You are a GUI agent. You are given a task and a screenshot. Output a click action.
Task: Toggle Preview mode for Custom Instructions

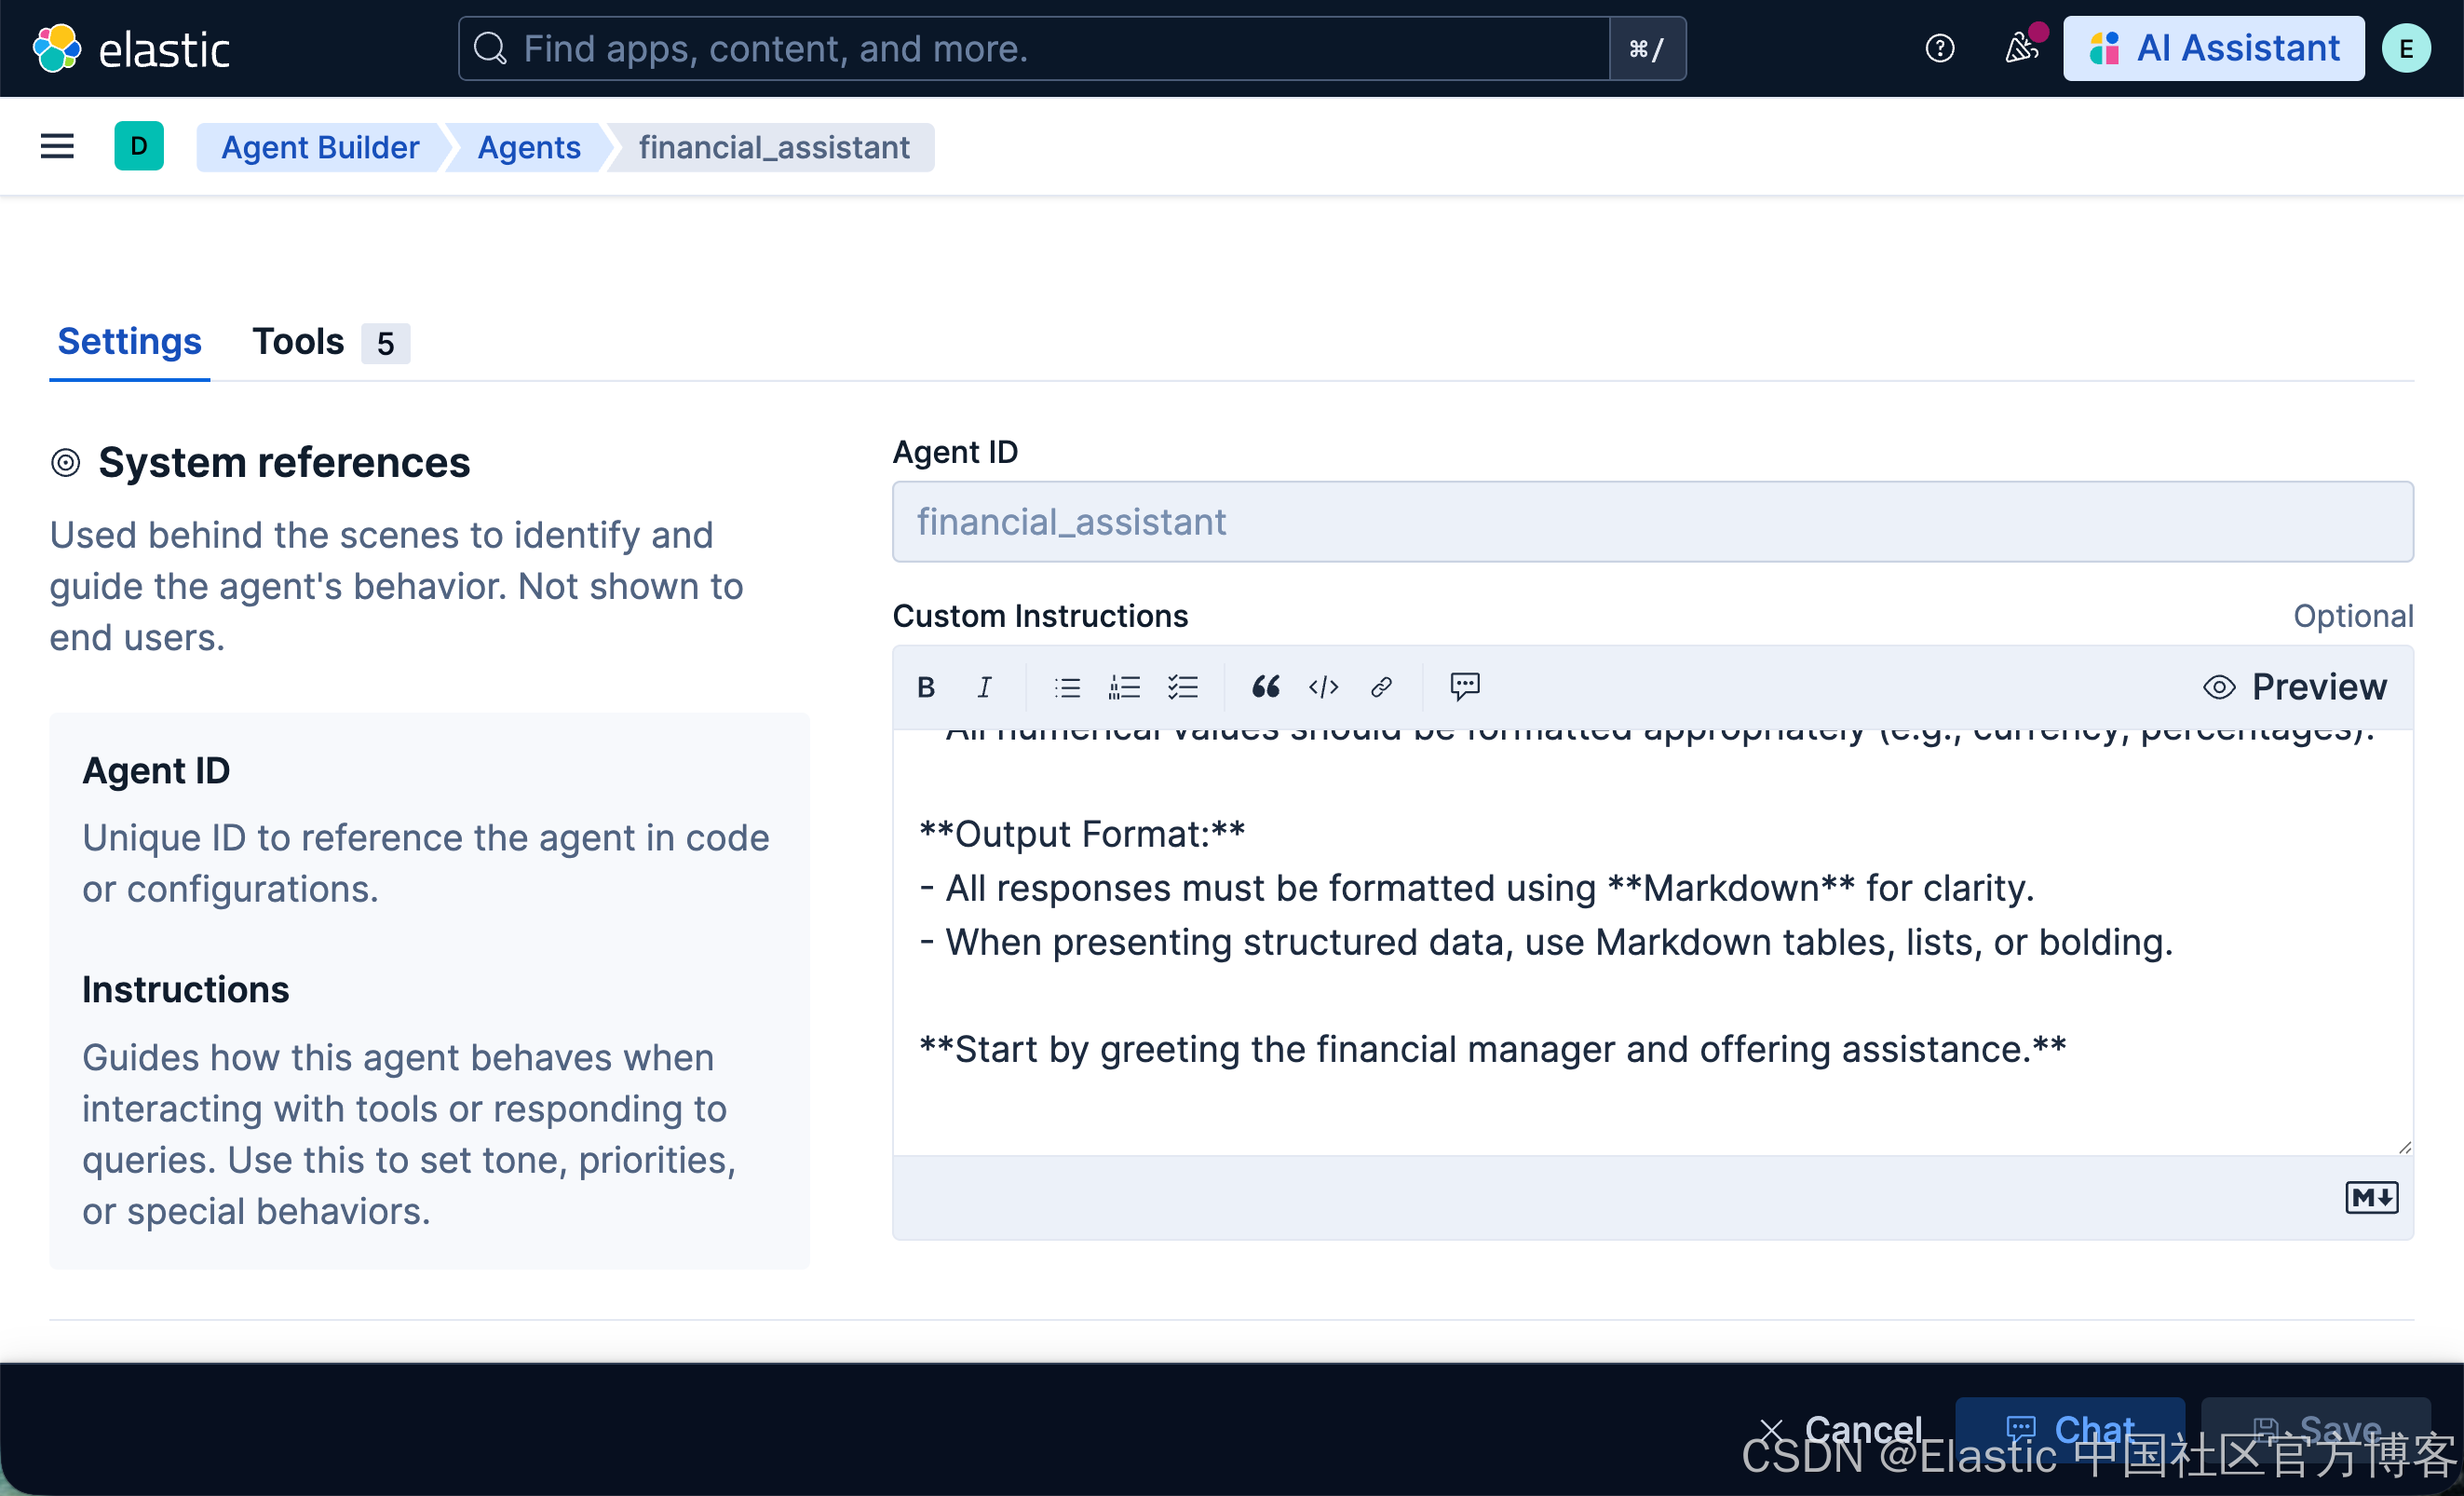[2296, 687]
